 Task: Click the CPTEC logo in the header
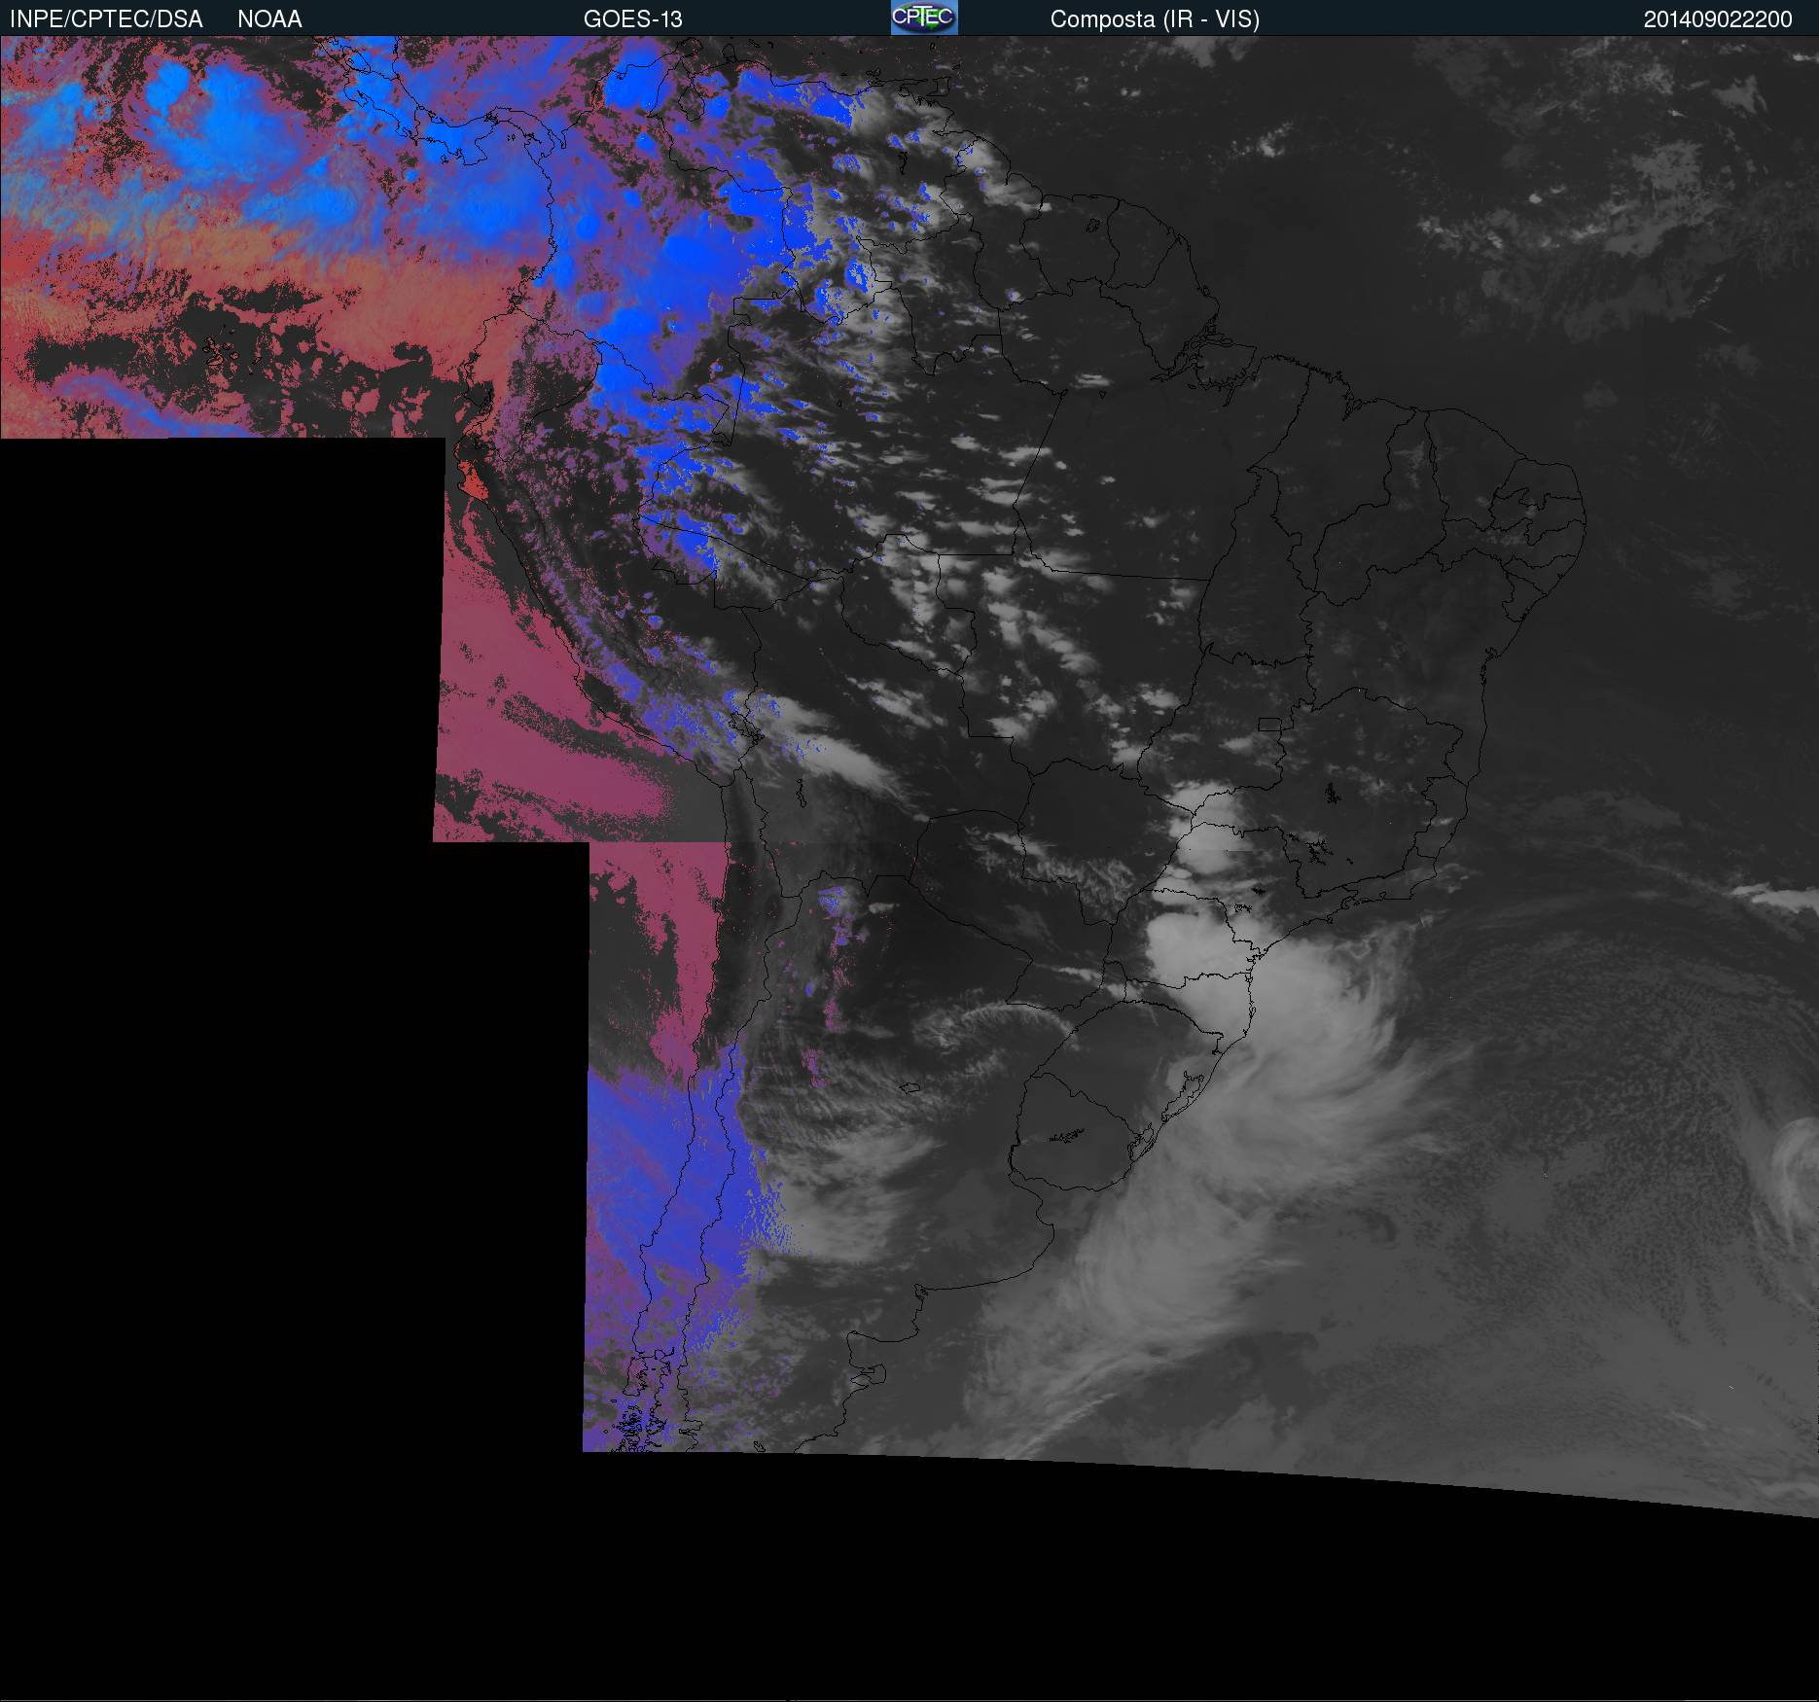(x=924, y=18)
